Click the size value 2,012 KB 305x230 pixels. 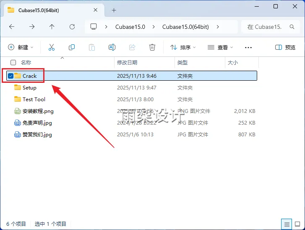pyautogui.click(x=245, y=111)
